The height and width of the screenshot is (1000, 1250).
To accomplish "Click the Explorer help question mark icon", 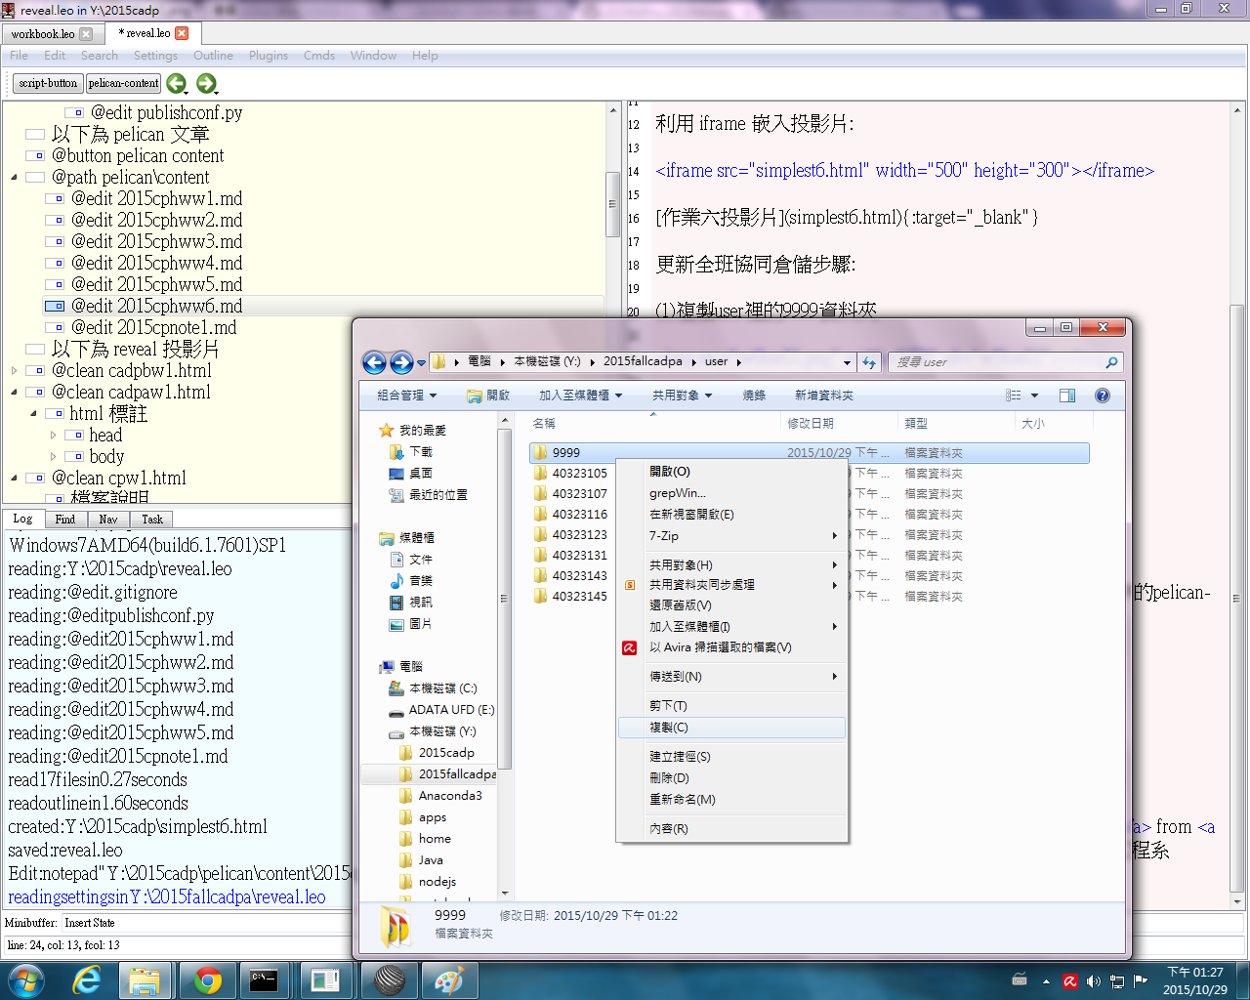I will [x=1103, y=396].
